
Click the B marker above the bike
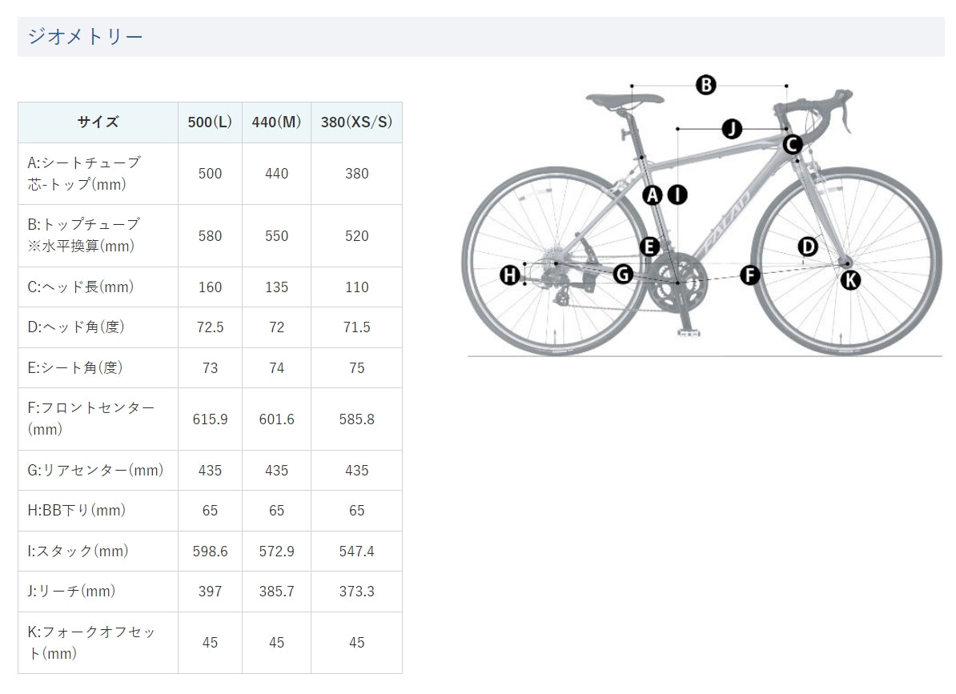pyautogui.click(x=705, y=85)
